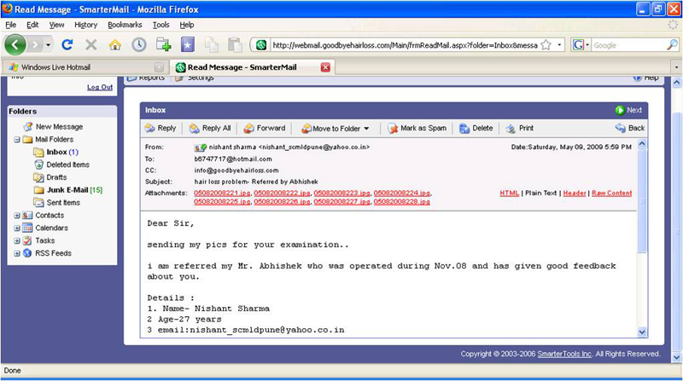Image resolution: width=683 pixels, height=381 pixels.
Task: Forward this email message
Action: pos(265,128)
